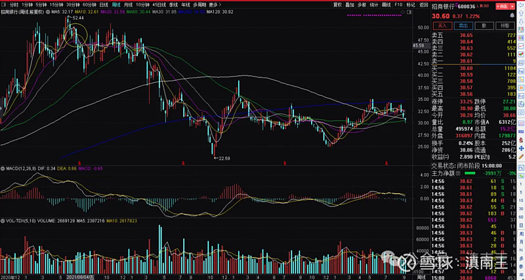Switch to 日线 daily chart tab
The height and width of the screenshot is (280, 525).
(104, 5)
